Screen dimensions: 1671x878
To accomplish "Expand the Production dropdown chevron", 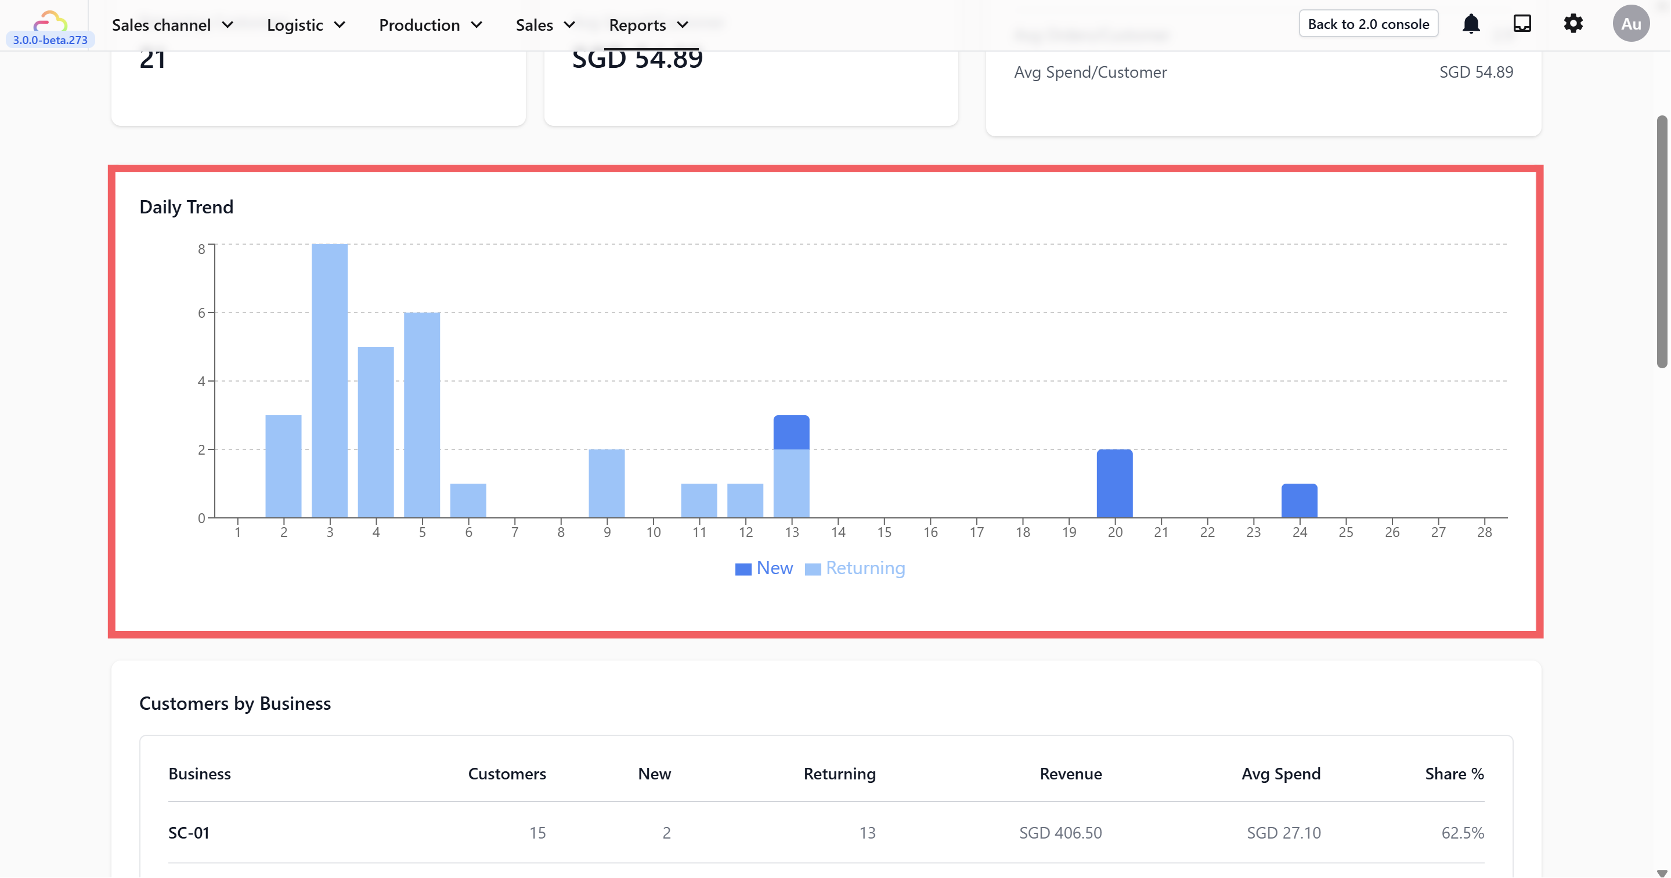I will 477,24.
